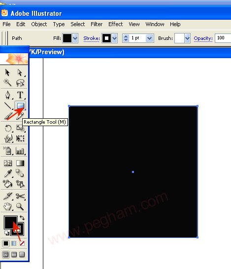Switch to Gradient paint mode
Screen dimensions: 231x269
14,243
